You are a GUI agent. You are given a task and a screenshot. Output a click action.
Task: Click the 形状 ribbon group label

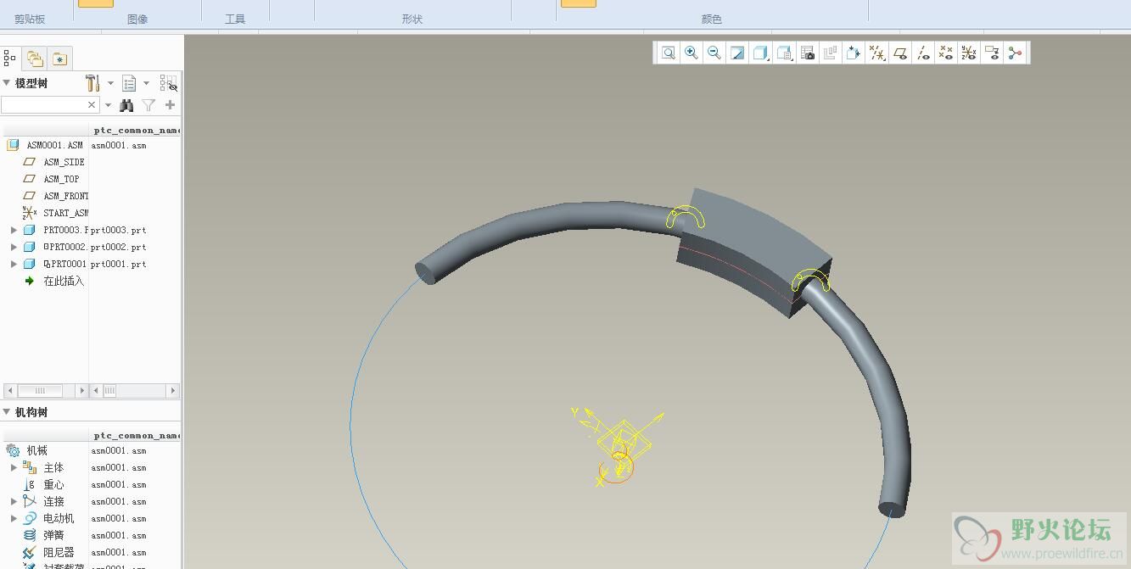tap(412, 19)
